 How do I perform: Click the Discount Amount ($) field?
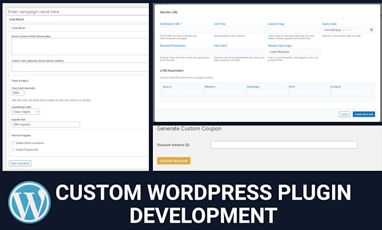click(x=284, y=145)
